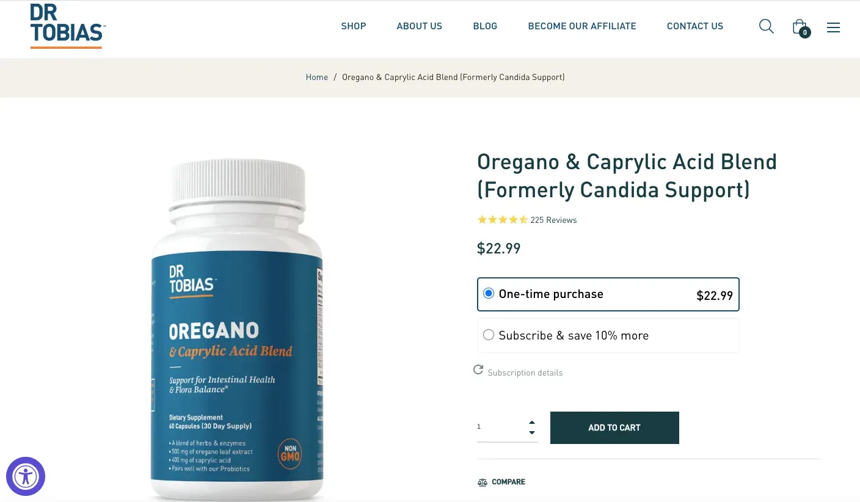This screenshot has width=860, height=502.
Task: Click the subscription details refresh icon
Action: click(x=478, y=370)
